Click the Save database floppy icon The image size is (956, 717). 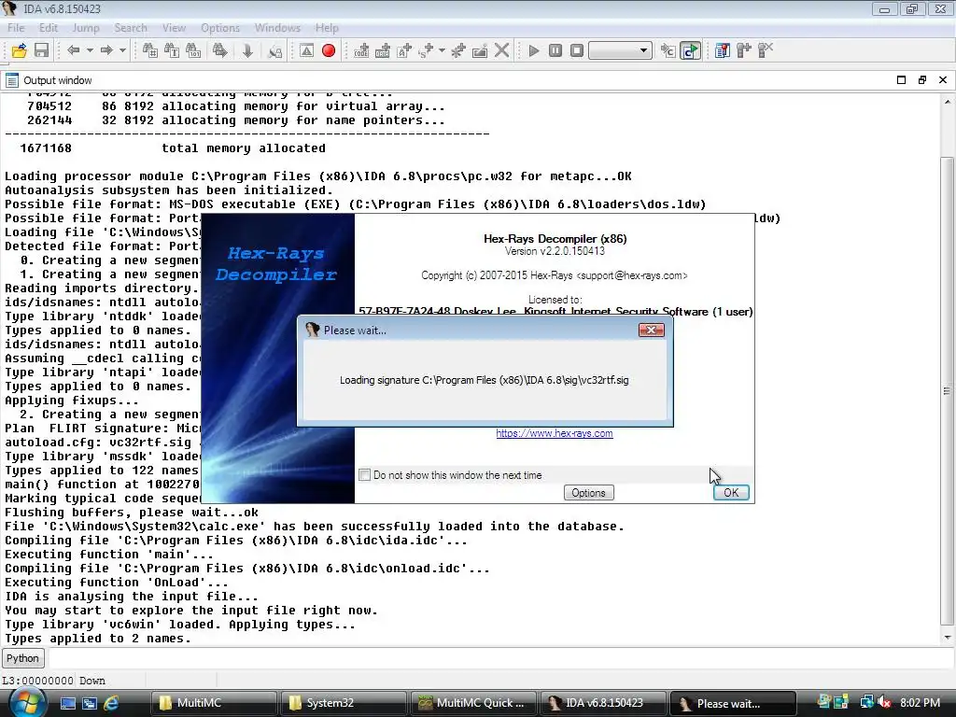click(41, 50)
